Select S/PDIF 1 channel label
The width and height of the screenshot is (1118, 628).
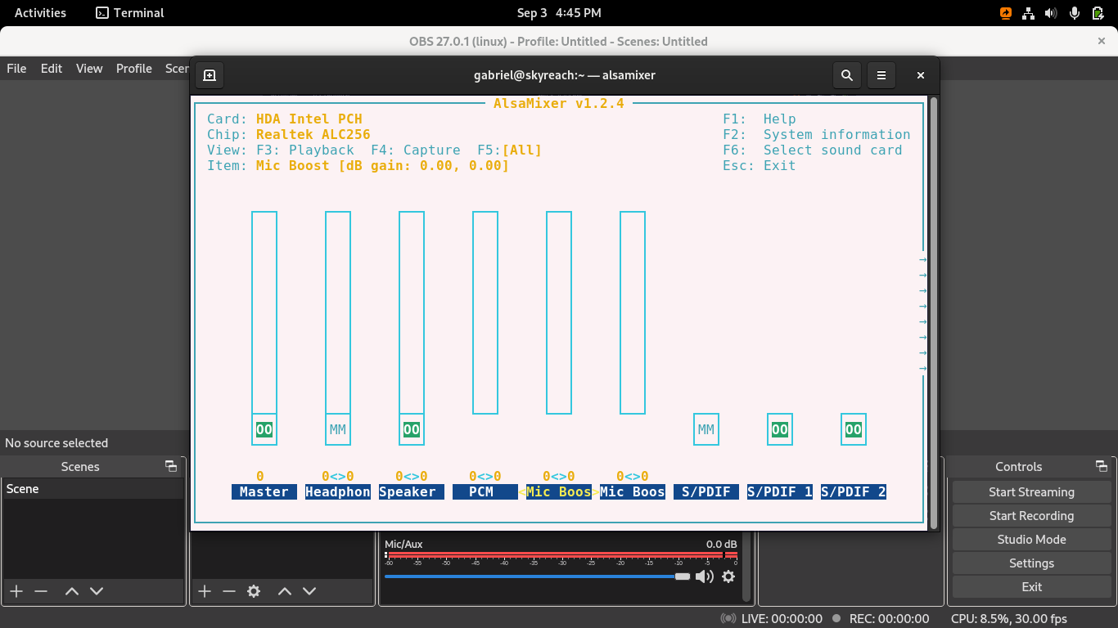[x=780, y=492]
